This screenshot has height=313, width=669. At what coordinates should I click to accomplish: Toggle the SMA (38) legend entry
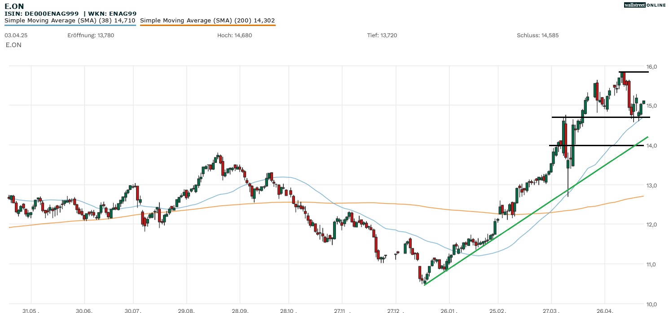pos(70,20)
